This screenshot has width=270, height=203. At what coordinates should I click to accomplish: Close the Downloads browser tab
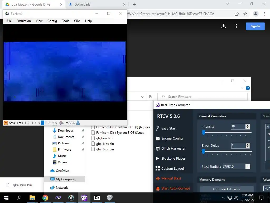[x=124, y=5]
